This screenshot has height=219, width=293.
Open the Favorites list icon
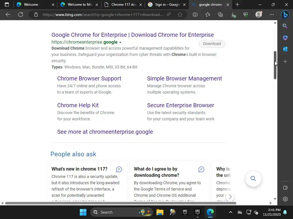coord(208,15)
